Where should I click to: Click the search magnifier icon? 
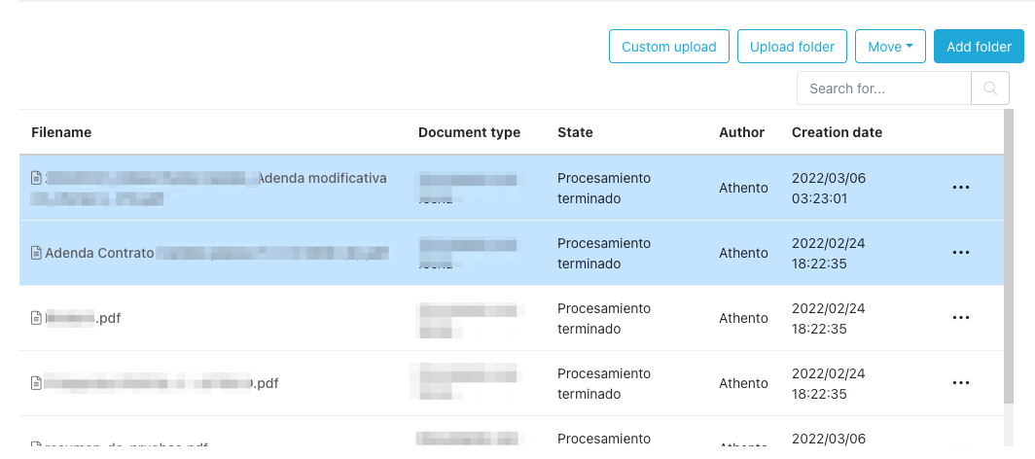(x=990, y=88)
